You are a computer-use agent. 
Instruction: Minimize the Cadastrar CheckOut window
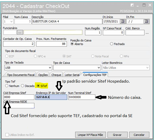click(x=138, y=6)
